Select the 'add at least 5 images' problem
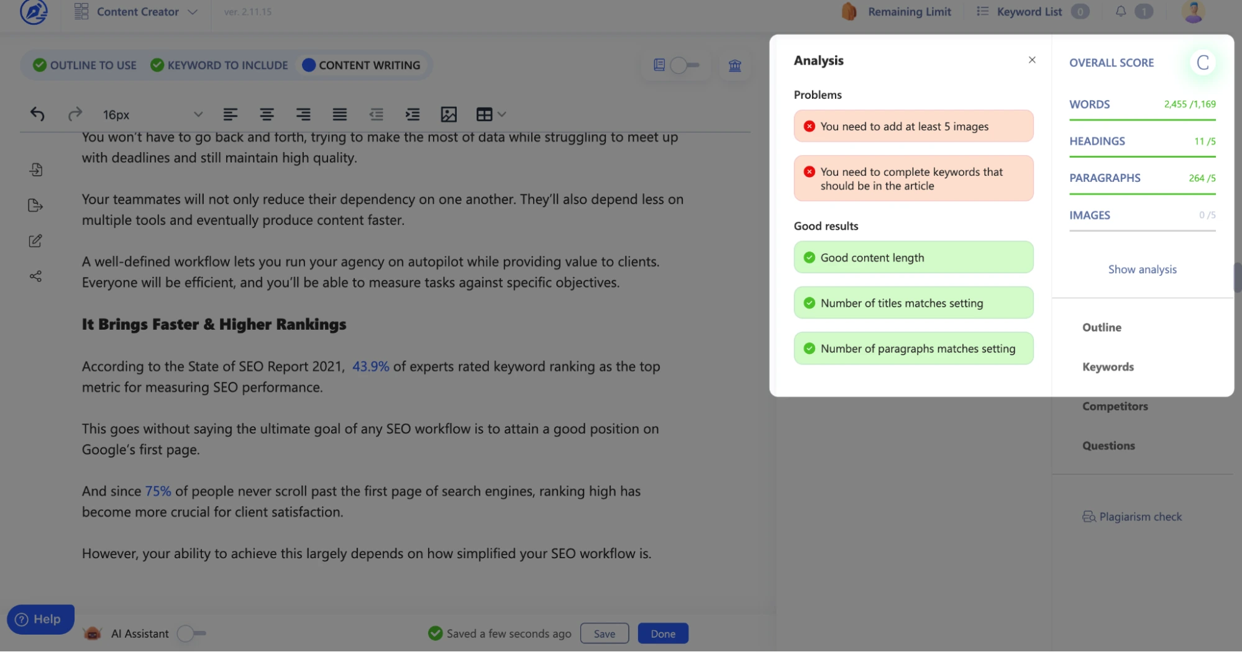The width and height of the screenshot is (1242, 652). (x=913, y=126)
